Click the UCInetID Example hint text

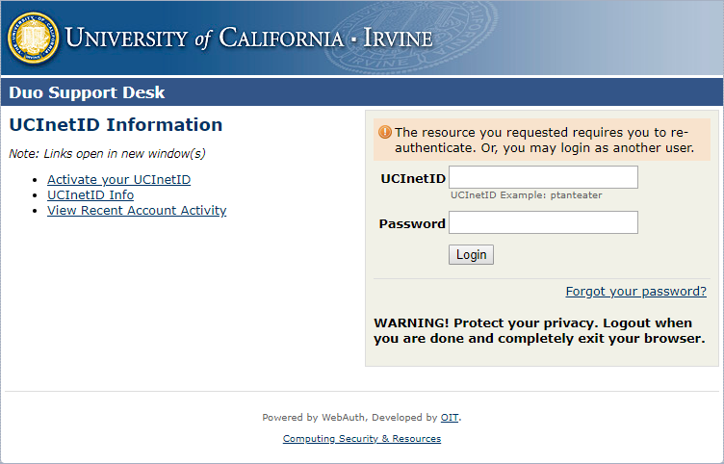click(x=527, y=195)
